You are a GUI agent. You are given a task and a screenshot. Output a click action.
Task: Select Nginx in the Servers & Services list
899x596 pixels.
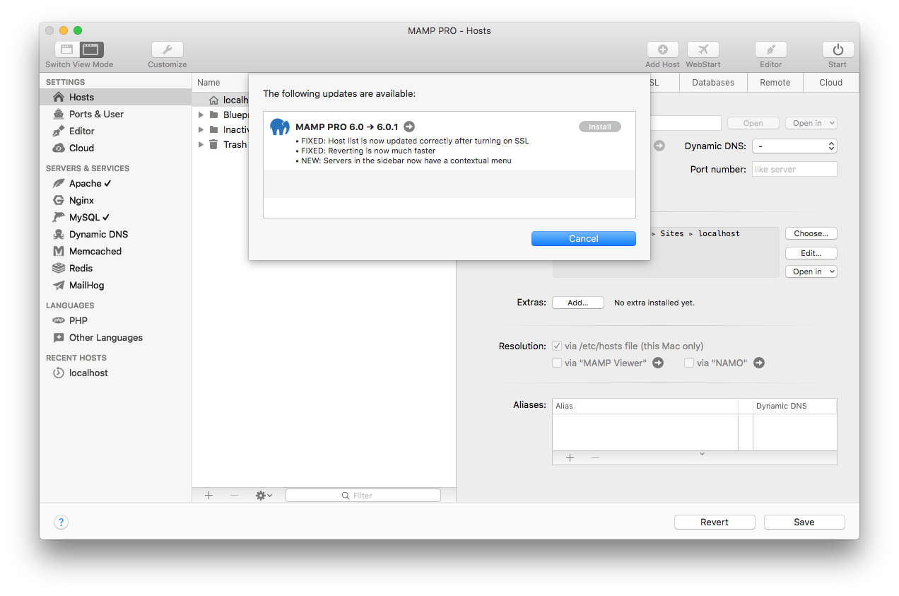(81, 200)
